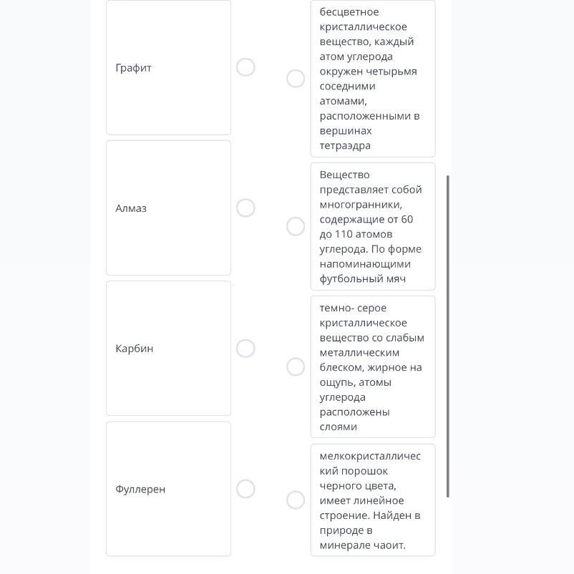Click the answer card mentioning футбольный мяч
Image resolution: width=574 pixels, height=574 pixels.
(372, 226)
